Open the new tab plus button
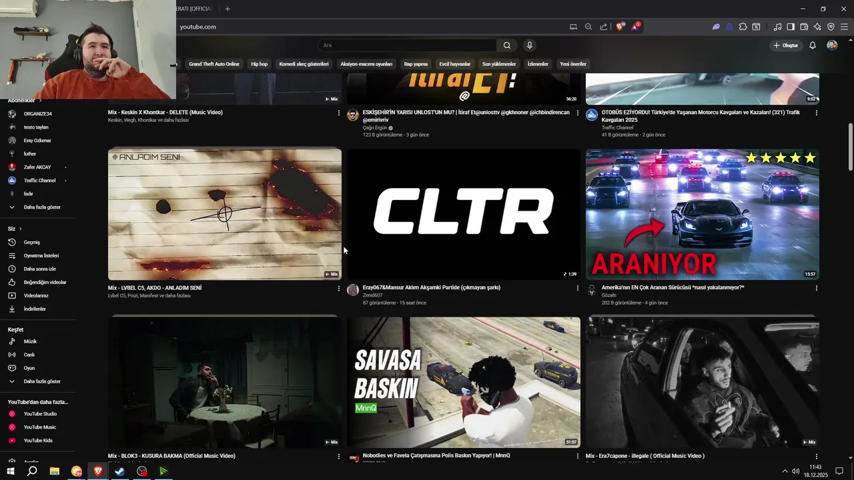The image size is (854, 480). point(228,9)
